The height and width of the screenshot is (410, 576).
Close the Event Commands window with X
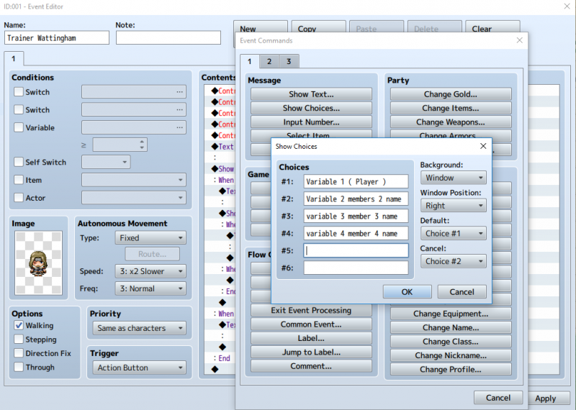pyautogui.click(x=519, y=40)
